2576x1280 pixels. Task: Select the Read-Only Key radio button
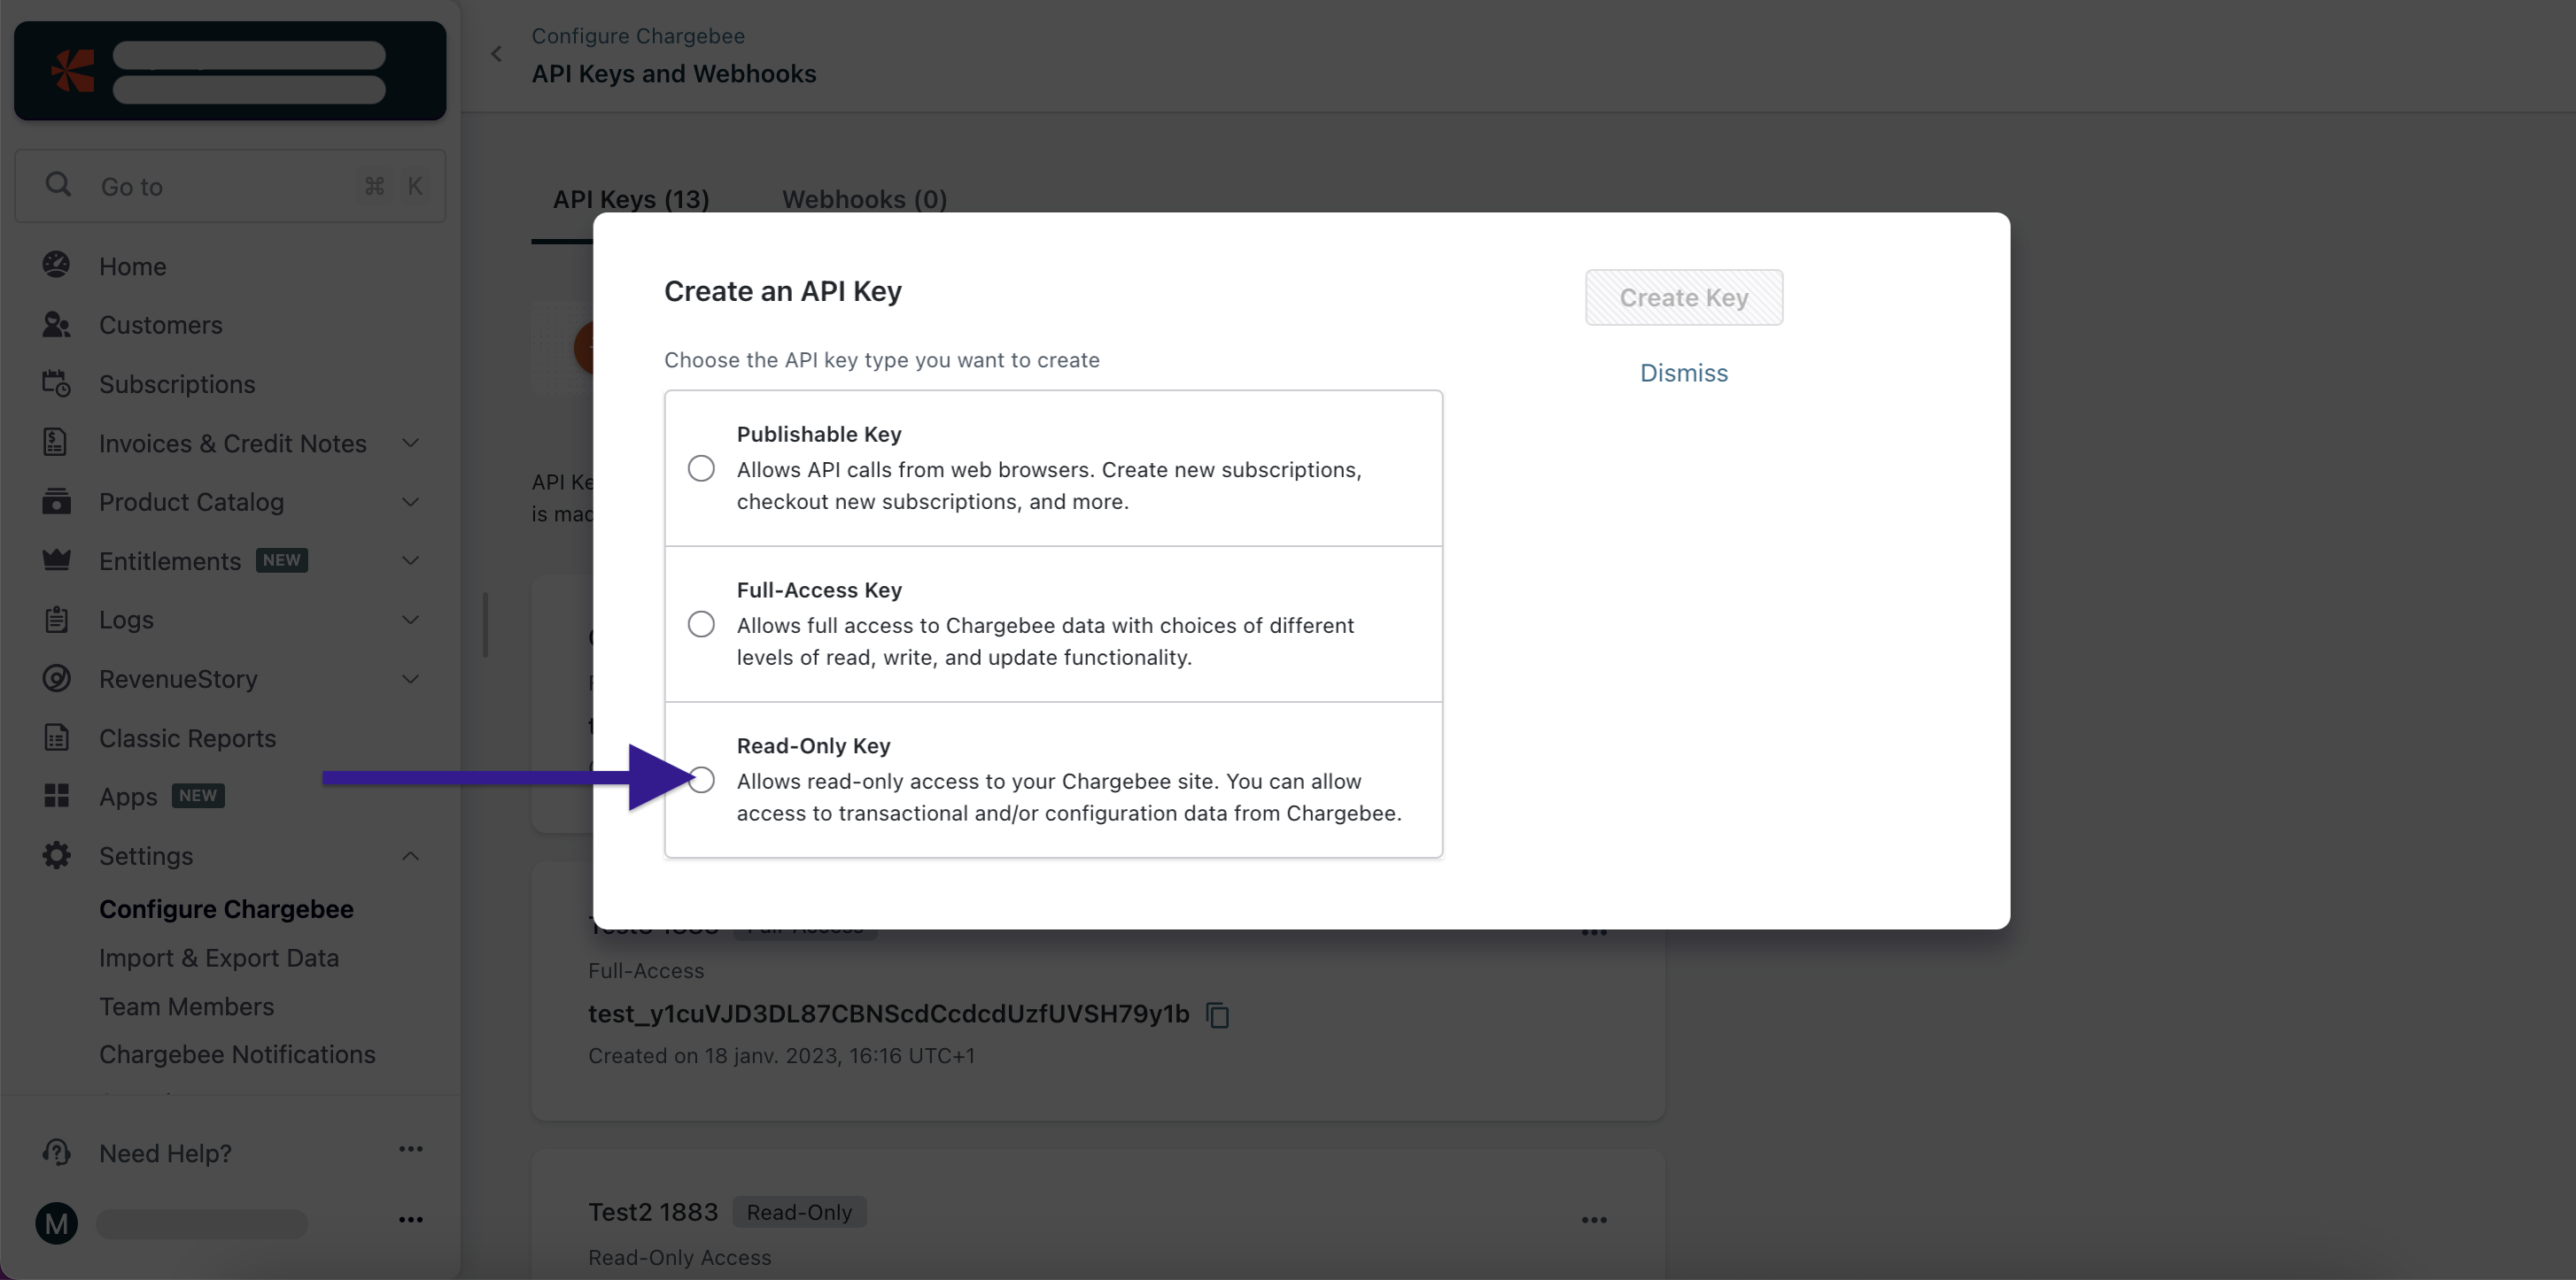(701, 779)
